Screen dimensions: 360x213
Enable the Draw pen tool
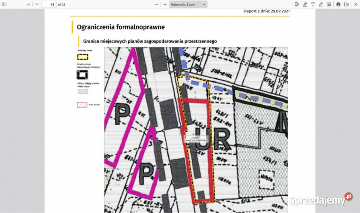[x=321, y=4]
